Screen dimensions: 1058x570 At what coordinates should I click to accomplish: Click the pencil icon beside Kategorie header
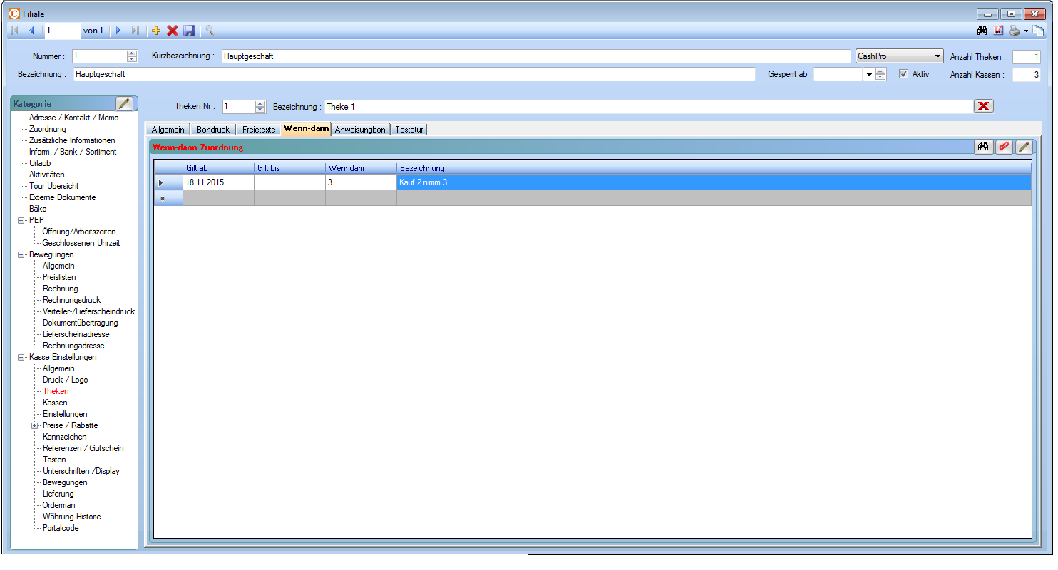tap(125, 104)
